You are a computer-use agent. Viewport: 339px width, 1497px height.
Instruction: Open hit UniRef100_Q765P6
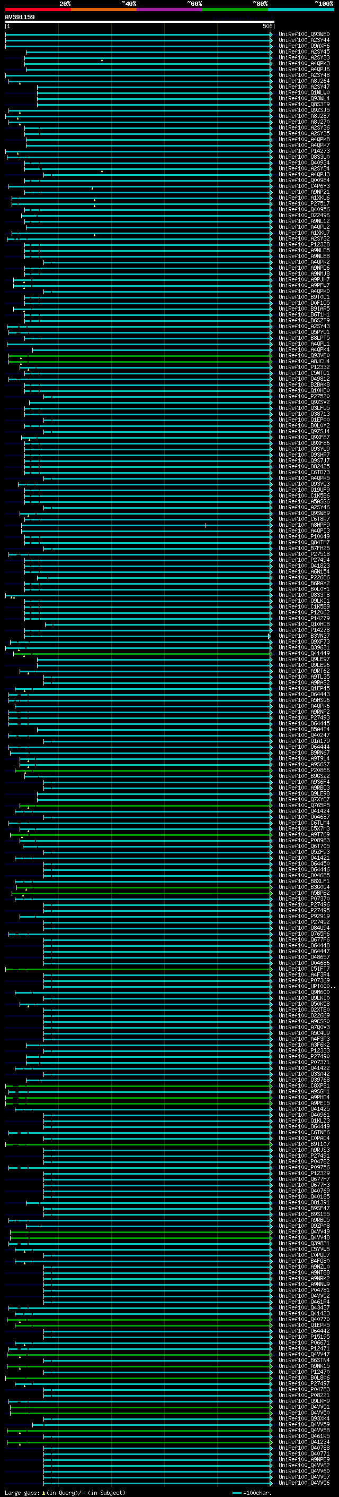click(x=304, y=934)
